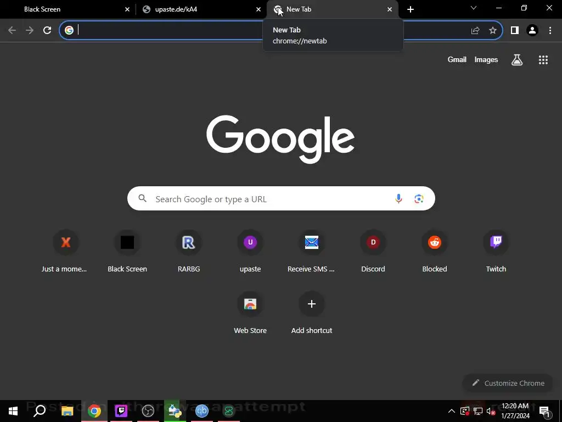The image size is (562, 422).
Task: Open the Discord shortcut
Action: tap(373, 252)
